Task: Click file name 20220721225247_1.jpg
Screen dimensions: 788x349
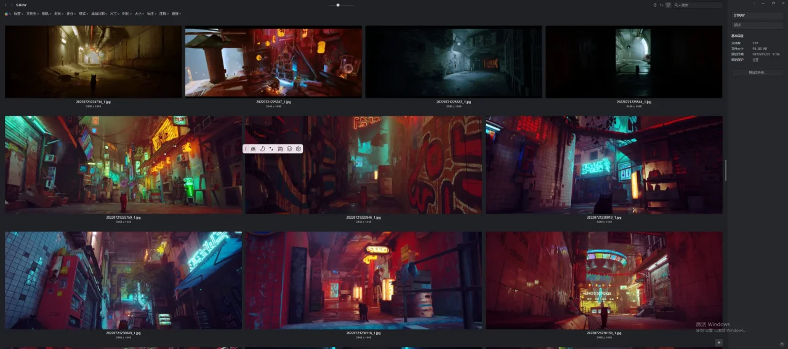Action: coord(273,102)
